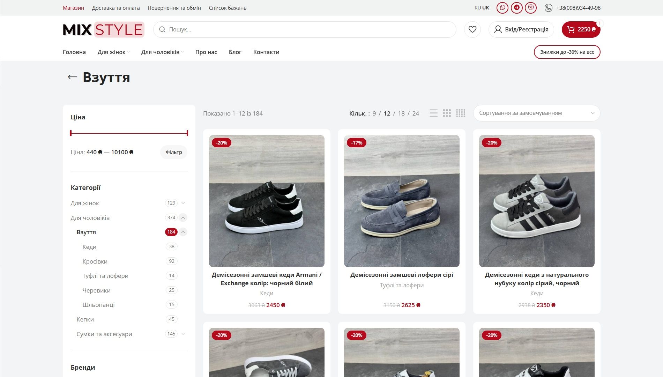Select Туфлі та лофери subcategory

[x=105, y=276]
